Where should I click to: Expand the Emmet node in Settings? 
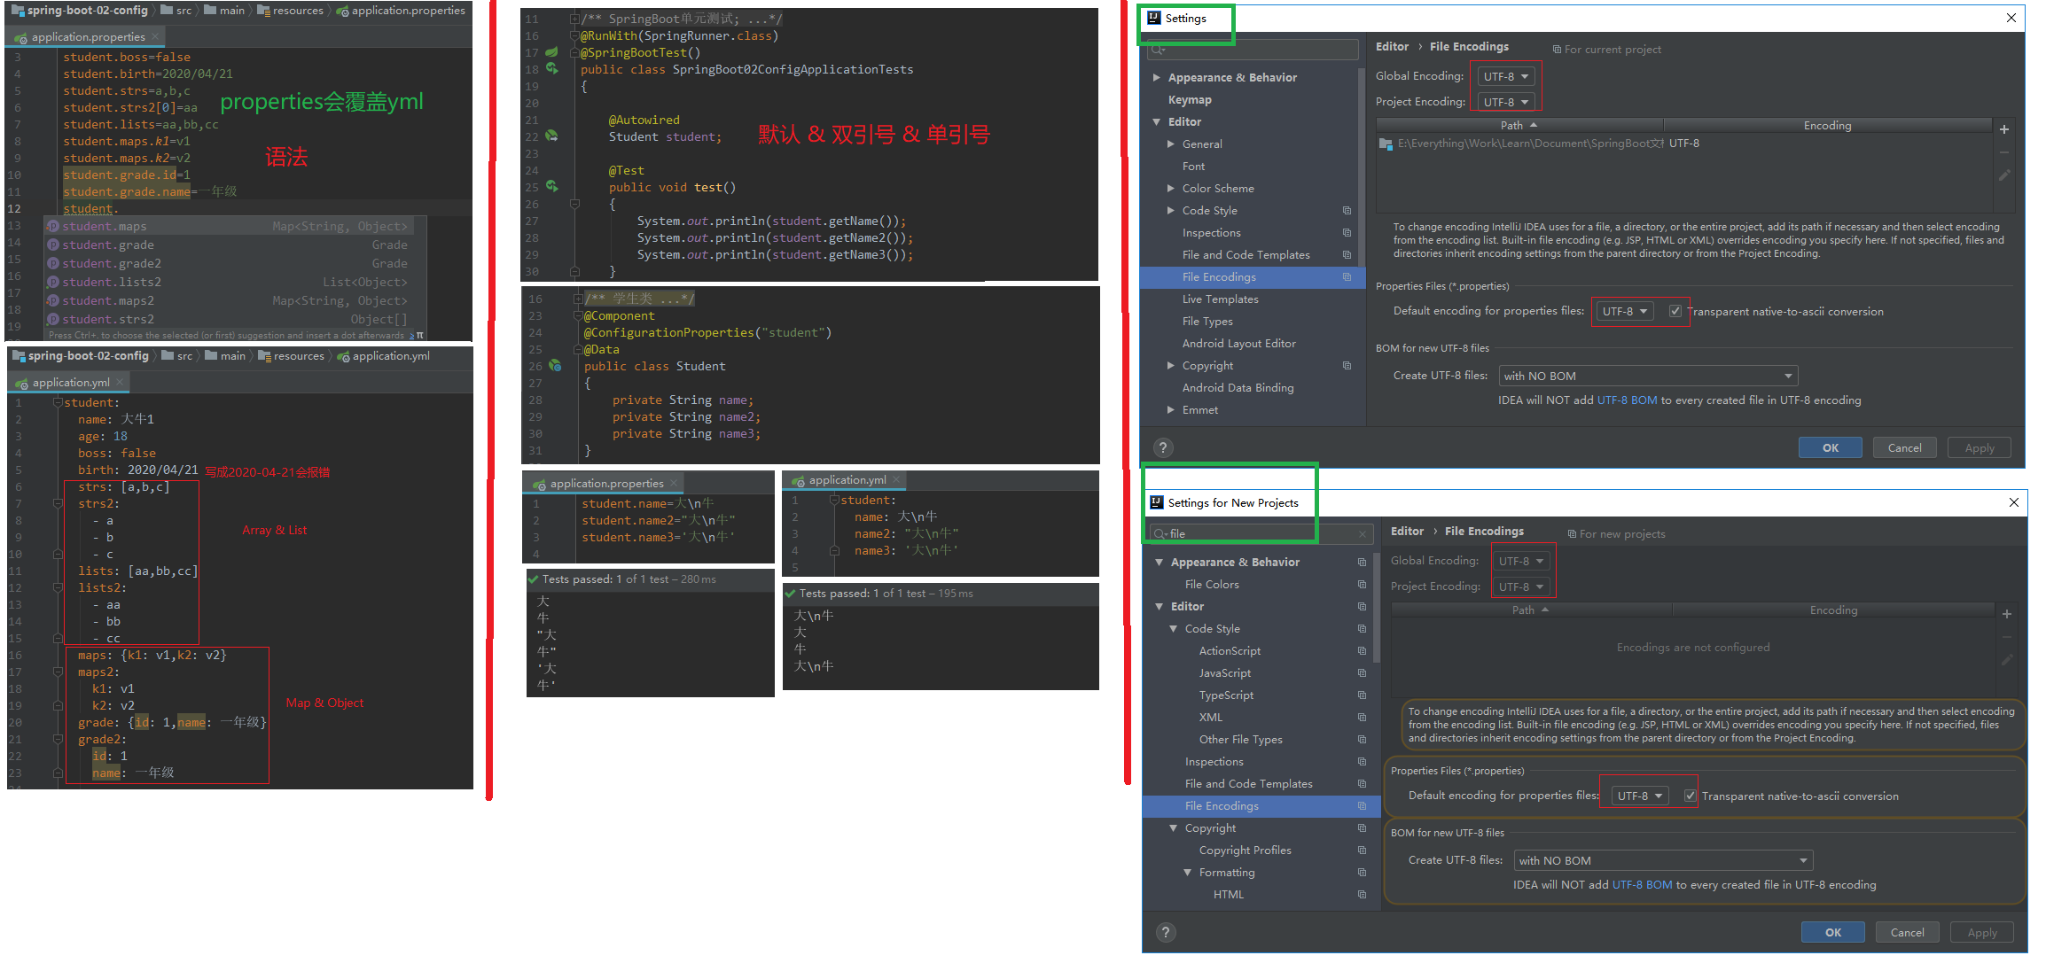tap(1170, 410)
